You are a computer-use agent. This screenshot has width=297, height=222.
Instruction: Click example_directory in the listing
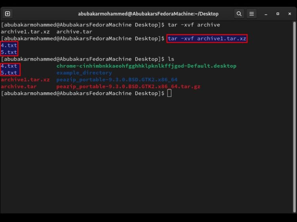pos(84,73)
